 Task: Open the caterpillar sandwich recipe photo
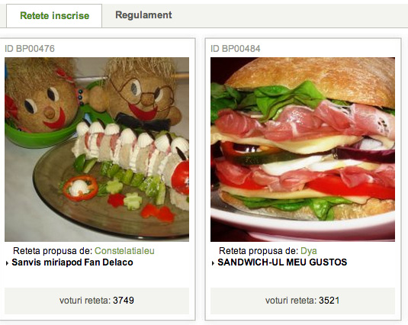pos(97,150)
